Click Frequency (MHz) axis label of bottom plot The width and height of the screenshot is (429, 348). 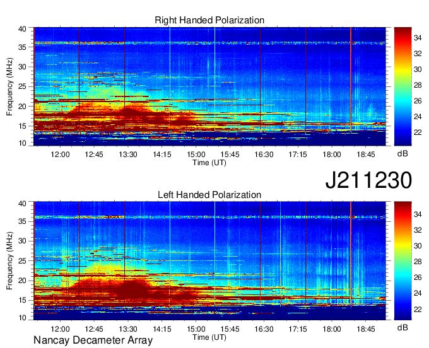9,261
